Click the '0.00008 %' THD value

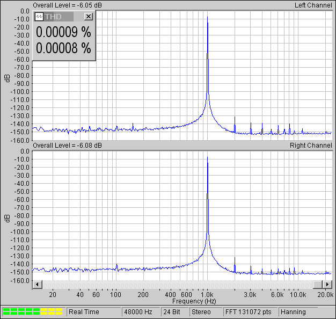coord(63,48)
